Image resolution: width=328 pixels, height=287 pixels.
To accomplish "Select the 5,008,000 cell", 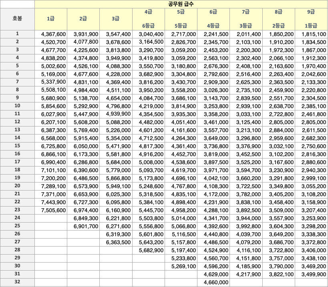I will click(148, 163).
